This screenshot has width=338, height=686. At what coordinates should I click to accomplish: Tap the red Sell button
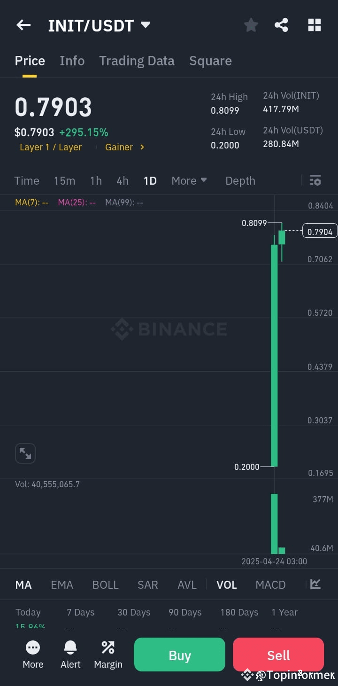pyautogui.click(x=278, y=655)
